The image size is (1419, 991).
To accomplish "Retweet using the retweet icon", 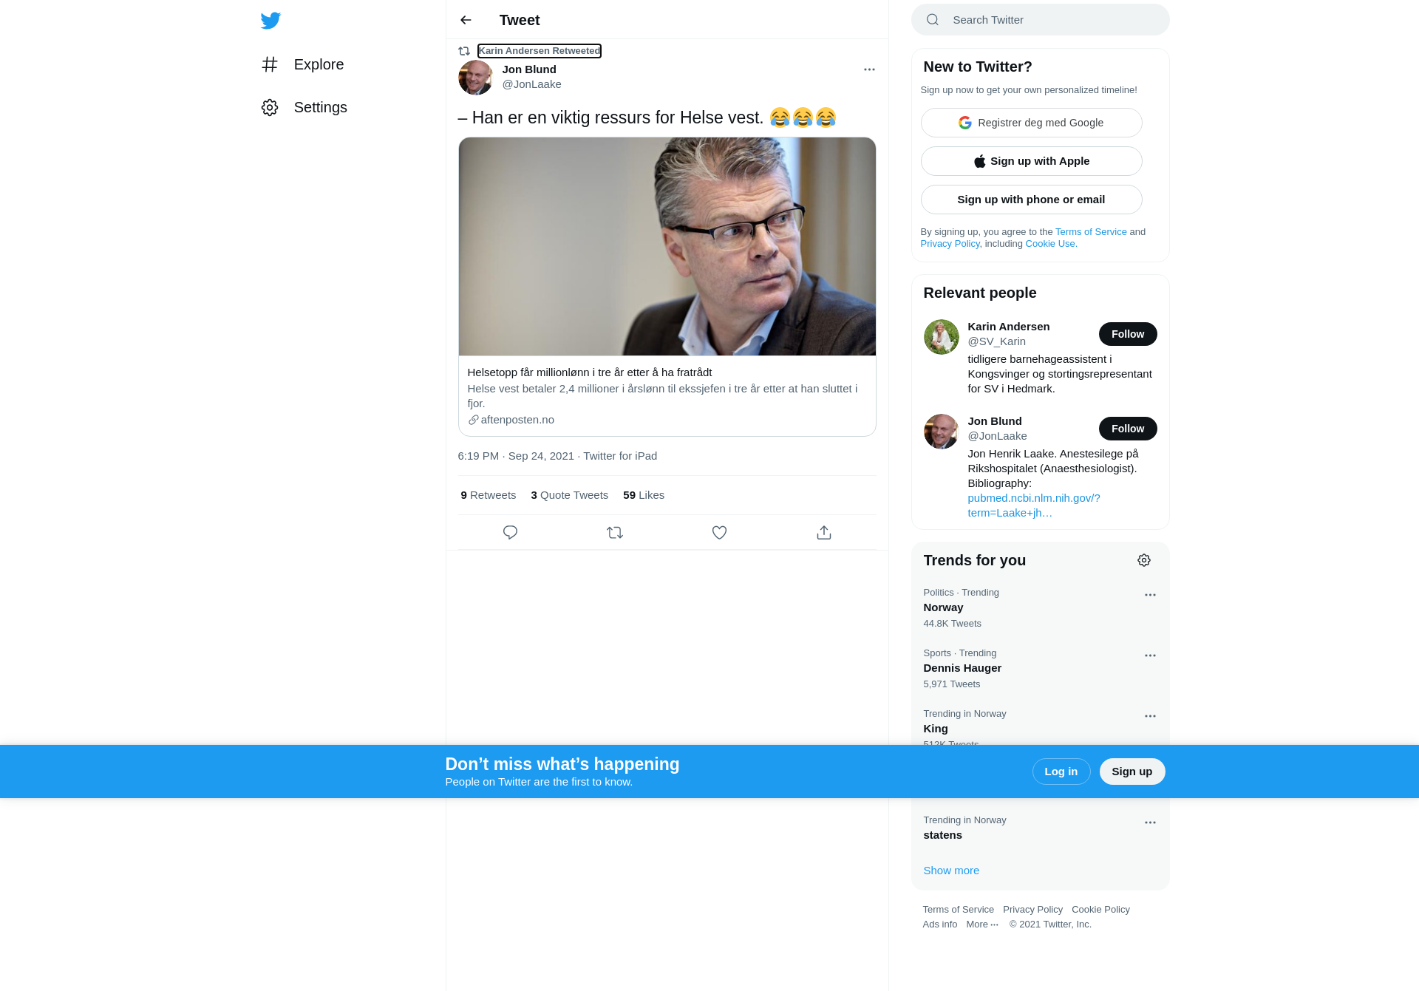I will coord(615,532).
